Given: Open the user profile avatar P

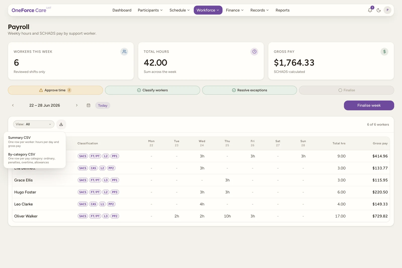Looking at the screenshot, I should coord(387,10).
